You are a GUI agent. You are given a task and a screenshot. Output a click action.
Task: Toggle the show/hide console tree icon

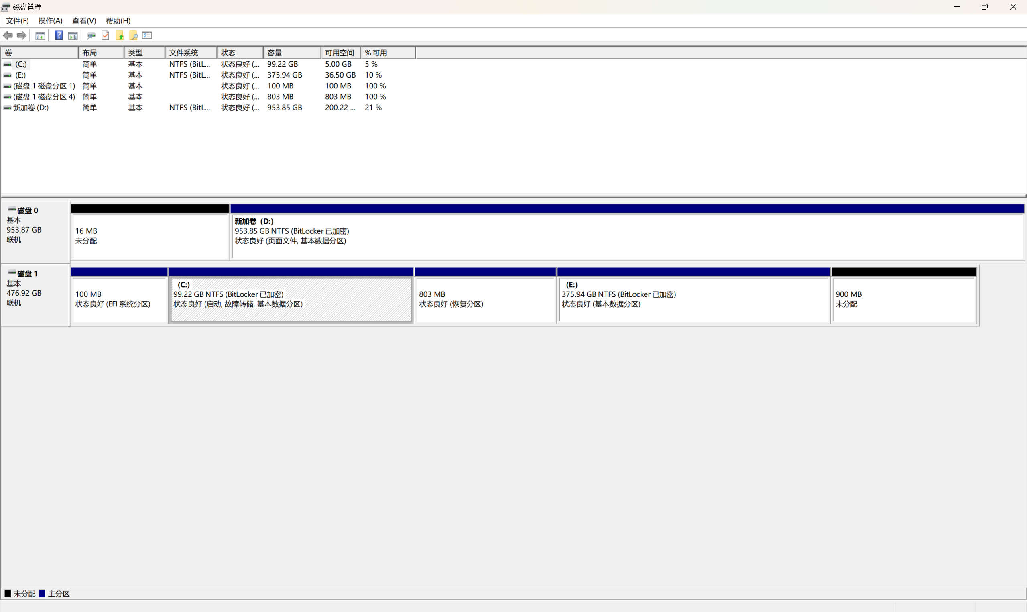[x=40, y=36]
